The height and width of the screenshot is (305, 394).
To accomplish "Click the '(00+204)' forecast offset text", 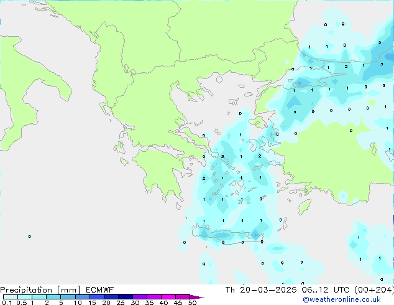I will (x=374, y=290).
